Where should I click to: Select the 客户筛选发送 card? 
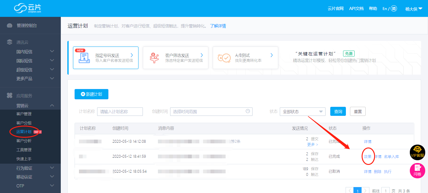pyautogui.click(x=175, y=58)
